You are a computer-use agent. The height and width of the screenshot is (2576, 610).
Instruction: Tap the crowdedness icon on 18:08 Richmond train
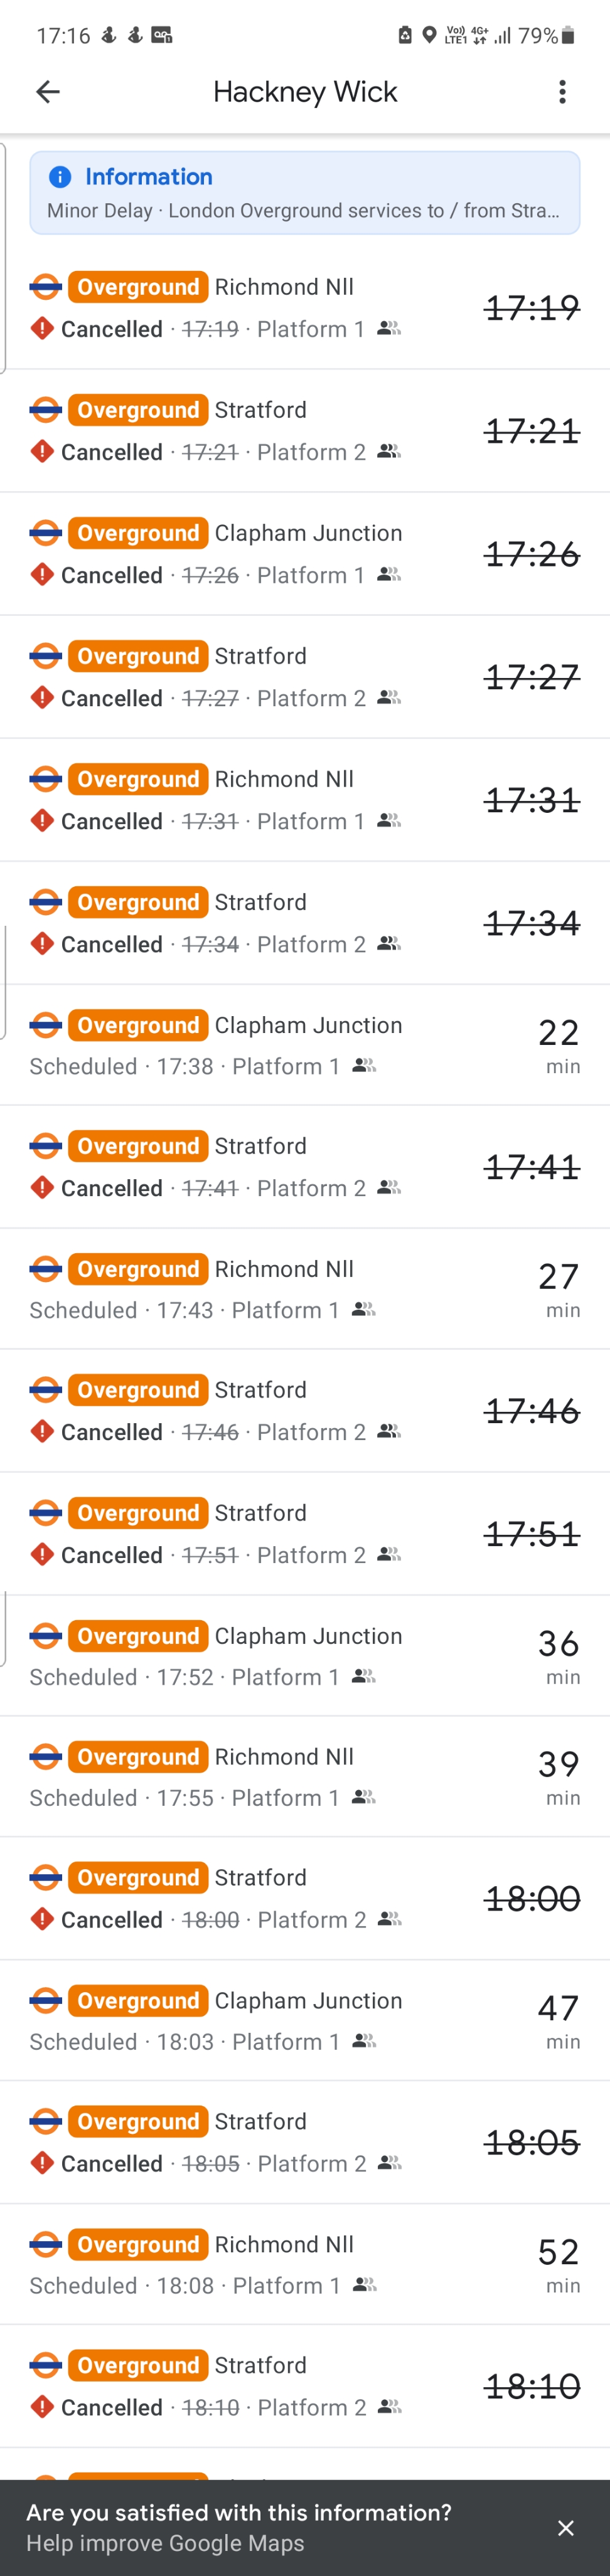coord(365,2285)
